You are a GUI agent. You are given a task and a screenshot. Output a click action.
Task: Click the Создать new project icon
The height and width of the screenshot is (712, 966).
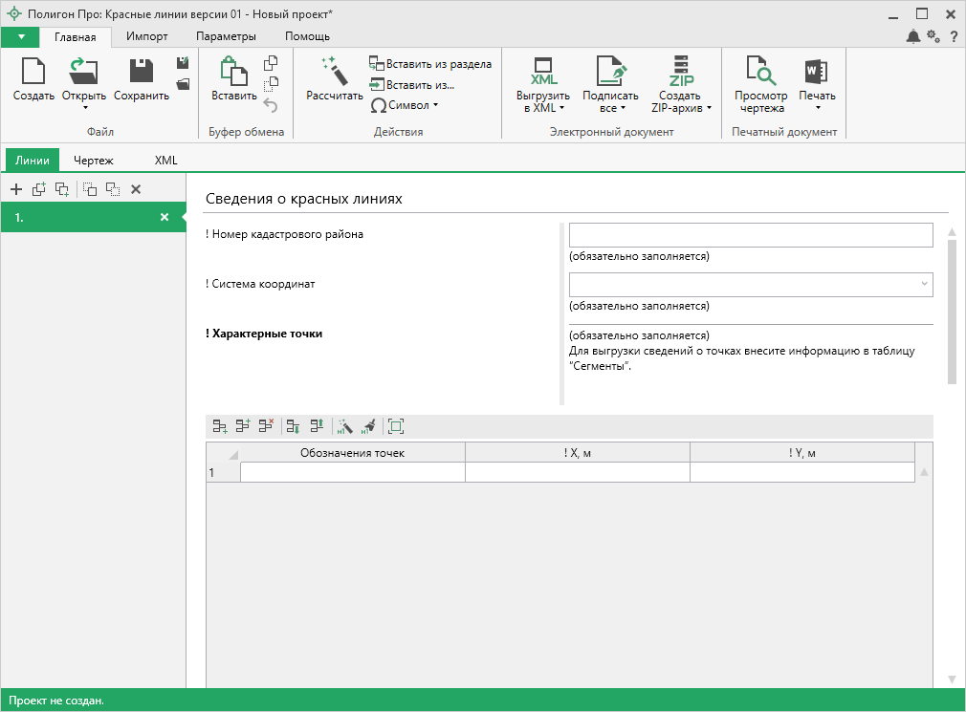coord(33,73)
